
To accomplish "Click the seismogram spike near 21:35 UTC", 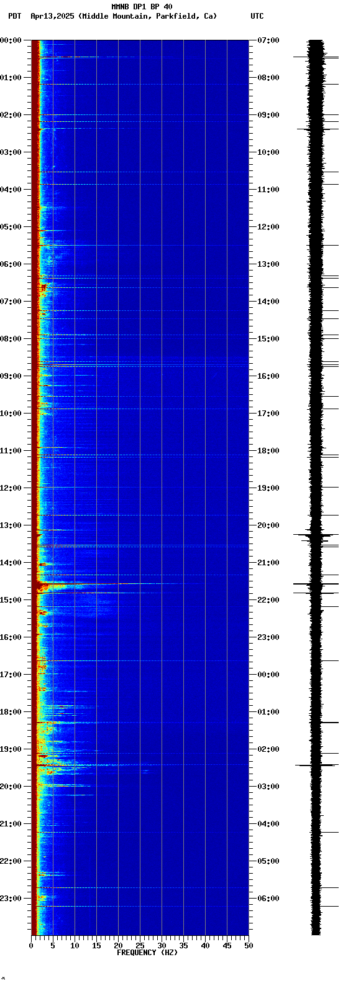I will [316, 584].
